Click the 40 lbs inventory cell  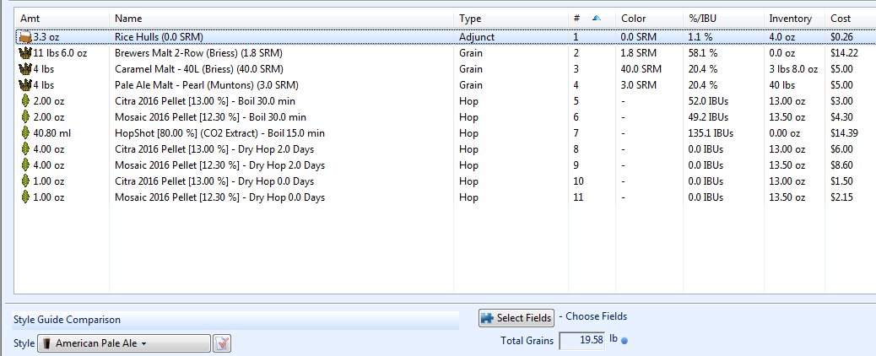[782, 85]
